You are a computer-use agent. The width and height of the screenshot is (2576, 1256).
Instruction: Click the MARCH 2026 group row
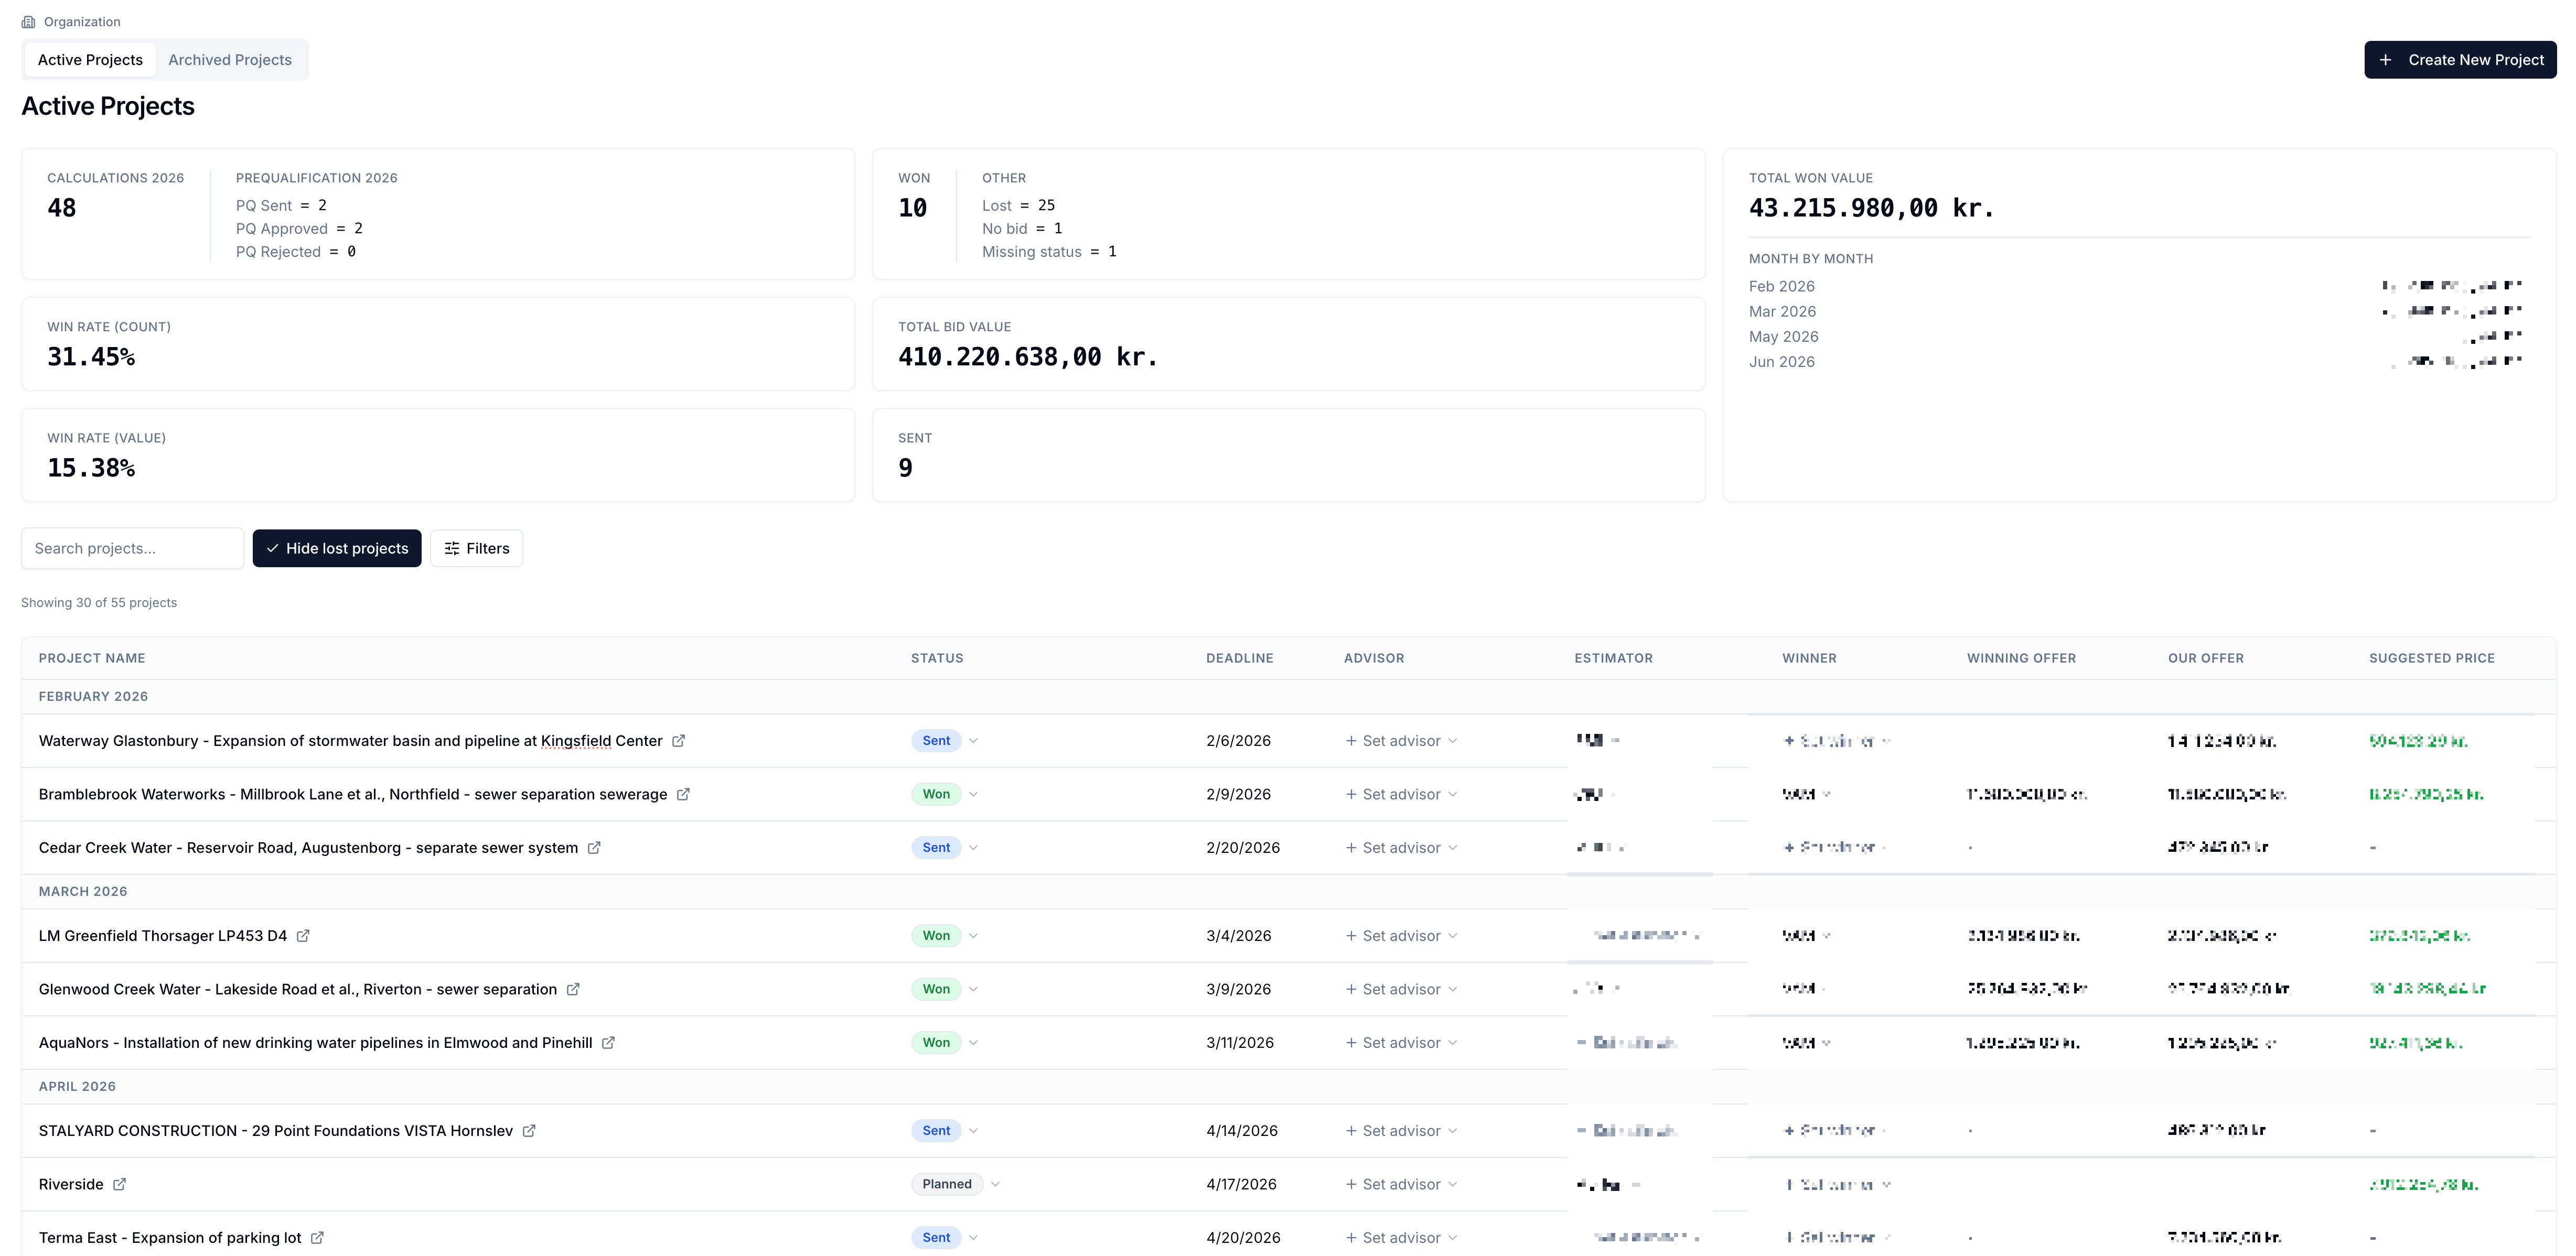[1288, 891]
